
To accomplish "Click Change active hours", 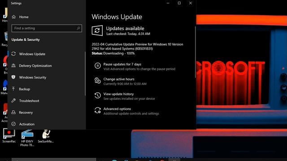I will point(119,79).
